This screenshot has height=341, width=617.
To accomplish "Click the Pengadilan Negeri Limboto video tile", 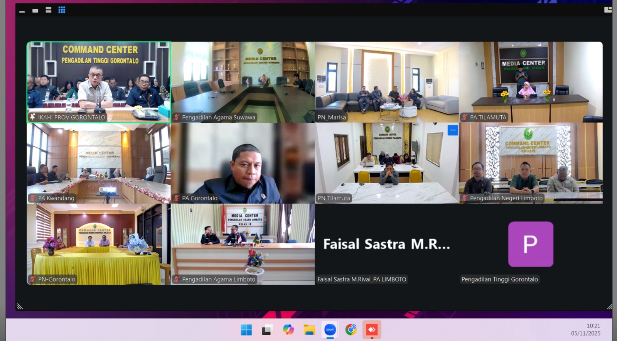I will (531, 163).
